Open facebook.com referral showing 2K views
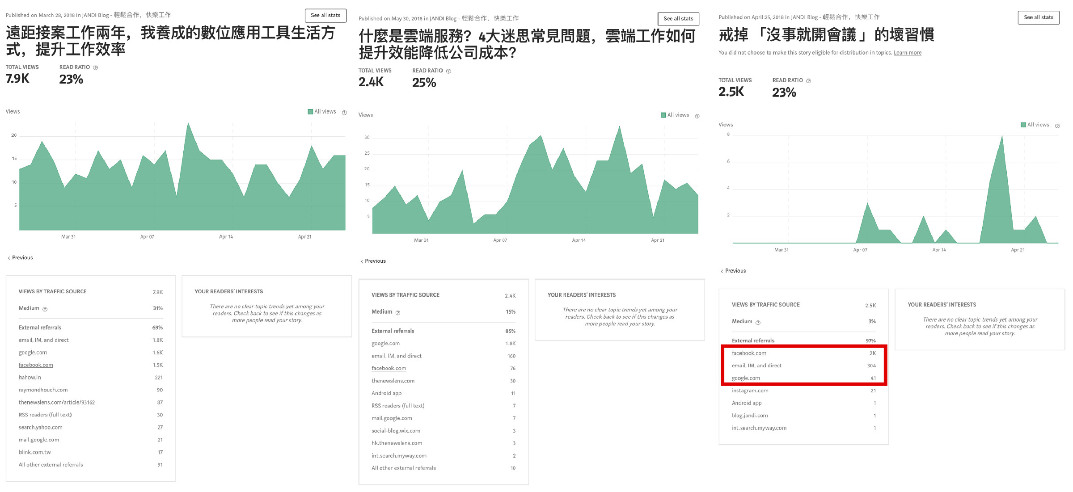The image size is (1073, 492). coord(749,353)
